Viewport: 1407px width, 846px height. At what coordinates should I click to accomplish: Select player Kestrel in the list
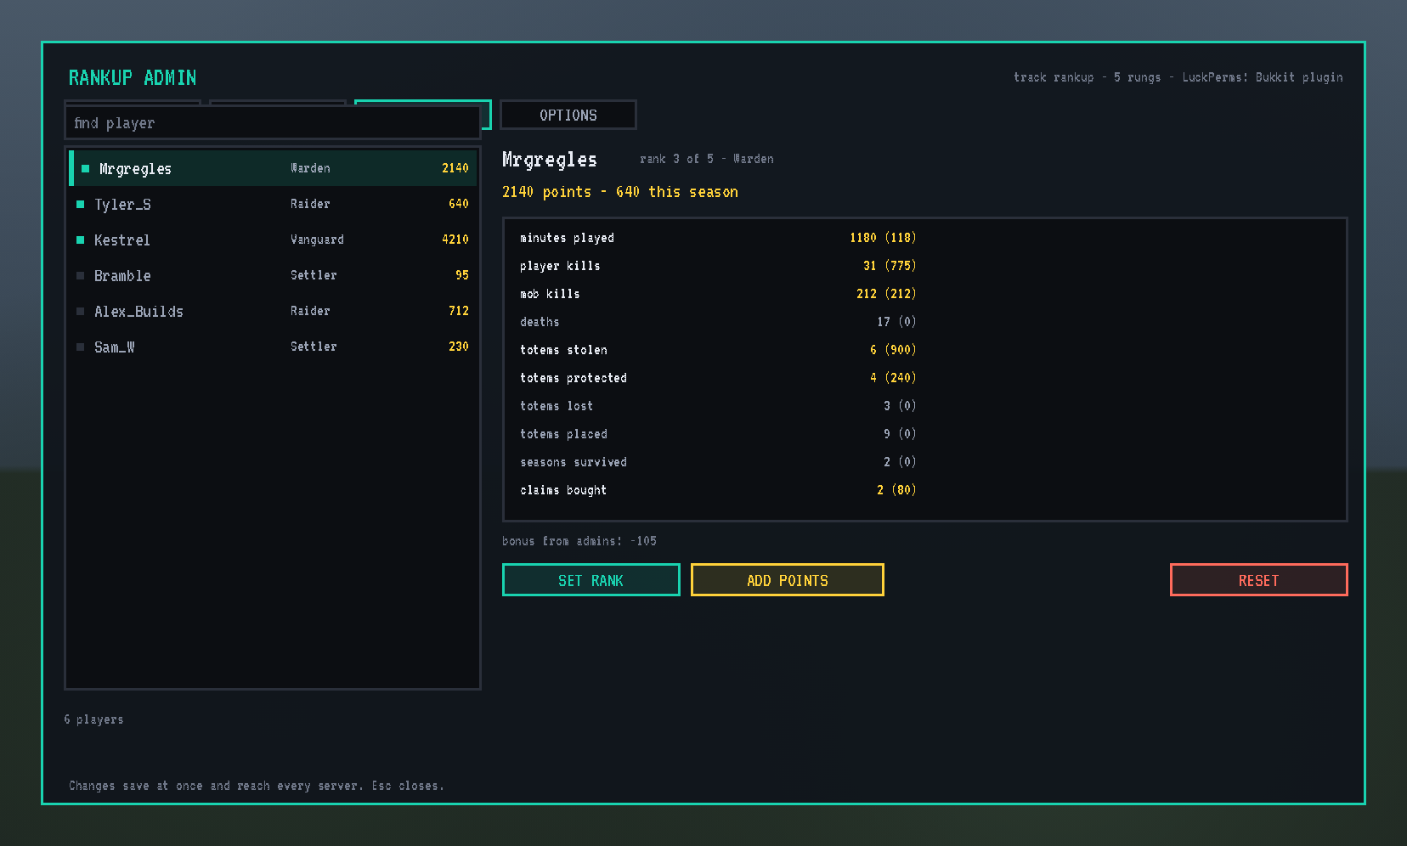click(x=273, y=240)
